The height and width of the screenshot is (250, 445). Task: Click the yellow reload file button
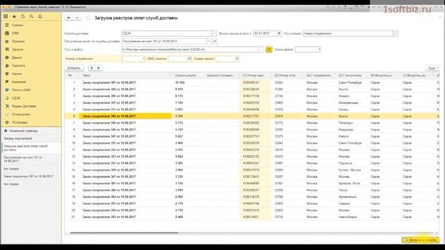[x=269, y=49]
